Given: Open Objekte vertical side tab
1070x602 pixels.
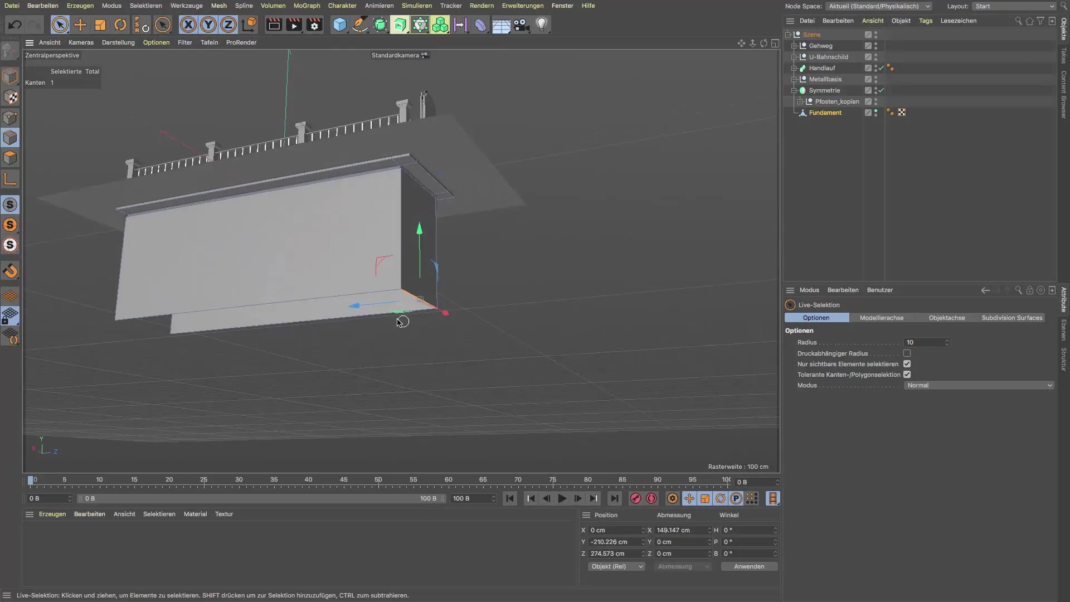Looking at the screenshot, I should pyautogui.click(x=1064, y=29).
